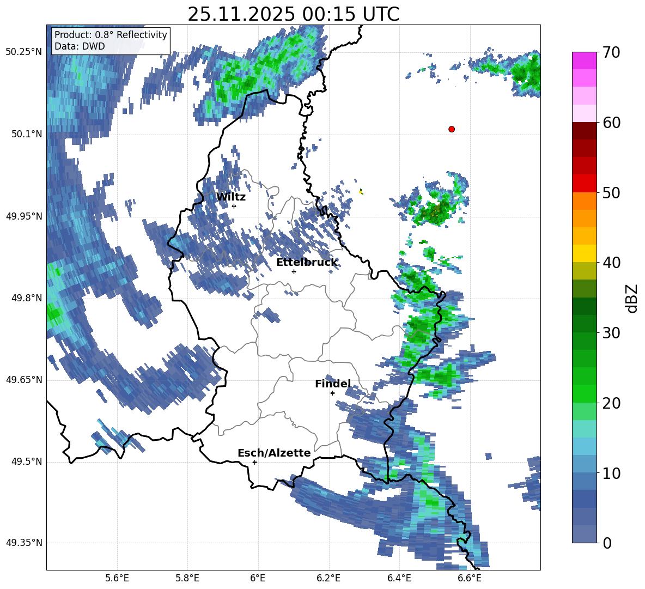Click the 49.65°N latitude label
Viewport: 645px width, 589px height.
24,380
